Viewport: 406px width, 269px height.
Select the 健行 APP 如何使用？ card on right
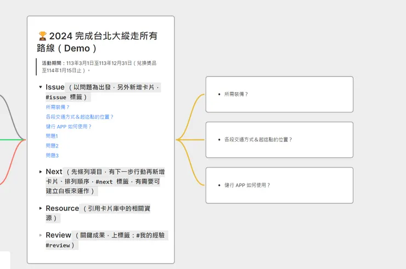click(279, 185)
